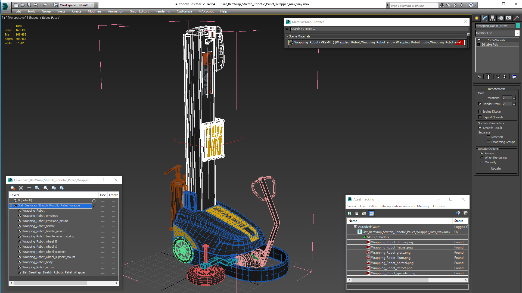The image size is (522, 293).
Task: Open the Rendering menu
Action: [163, 11]
